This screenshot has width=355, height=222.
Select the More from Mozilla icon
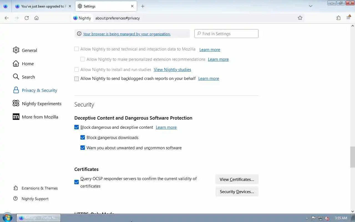coord(16,117)
